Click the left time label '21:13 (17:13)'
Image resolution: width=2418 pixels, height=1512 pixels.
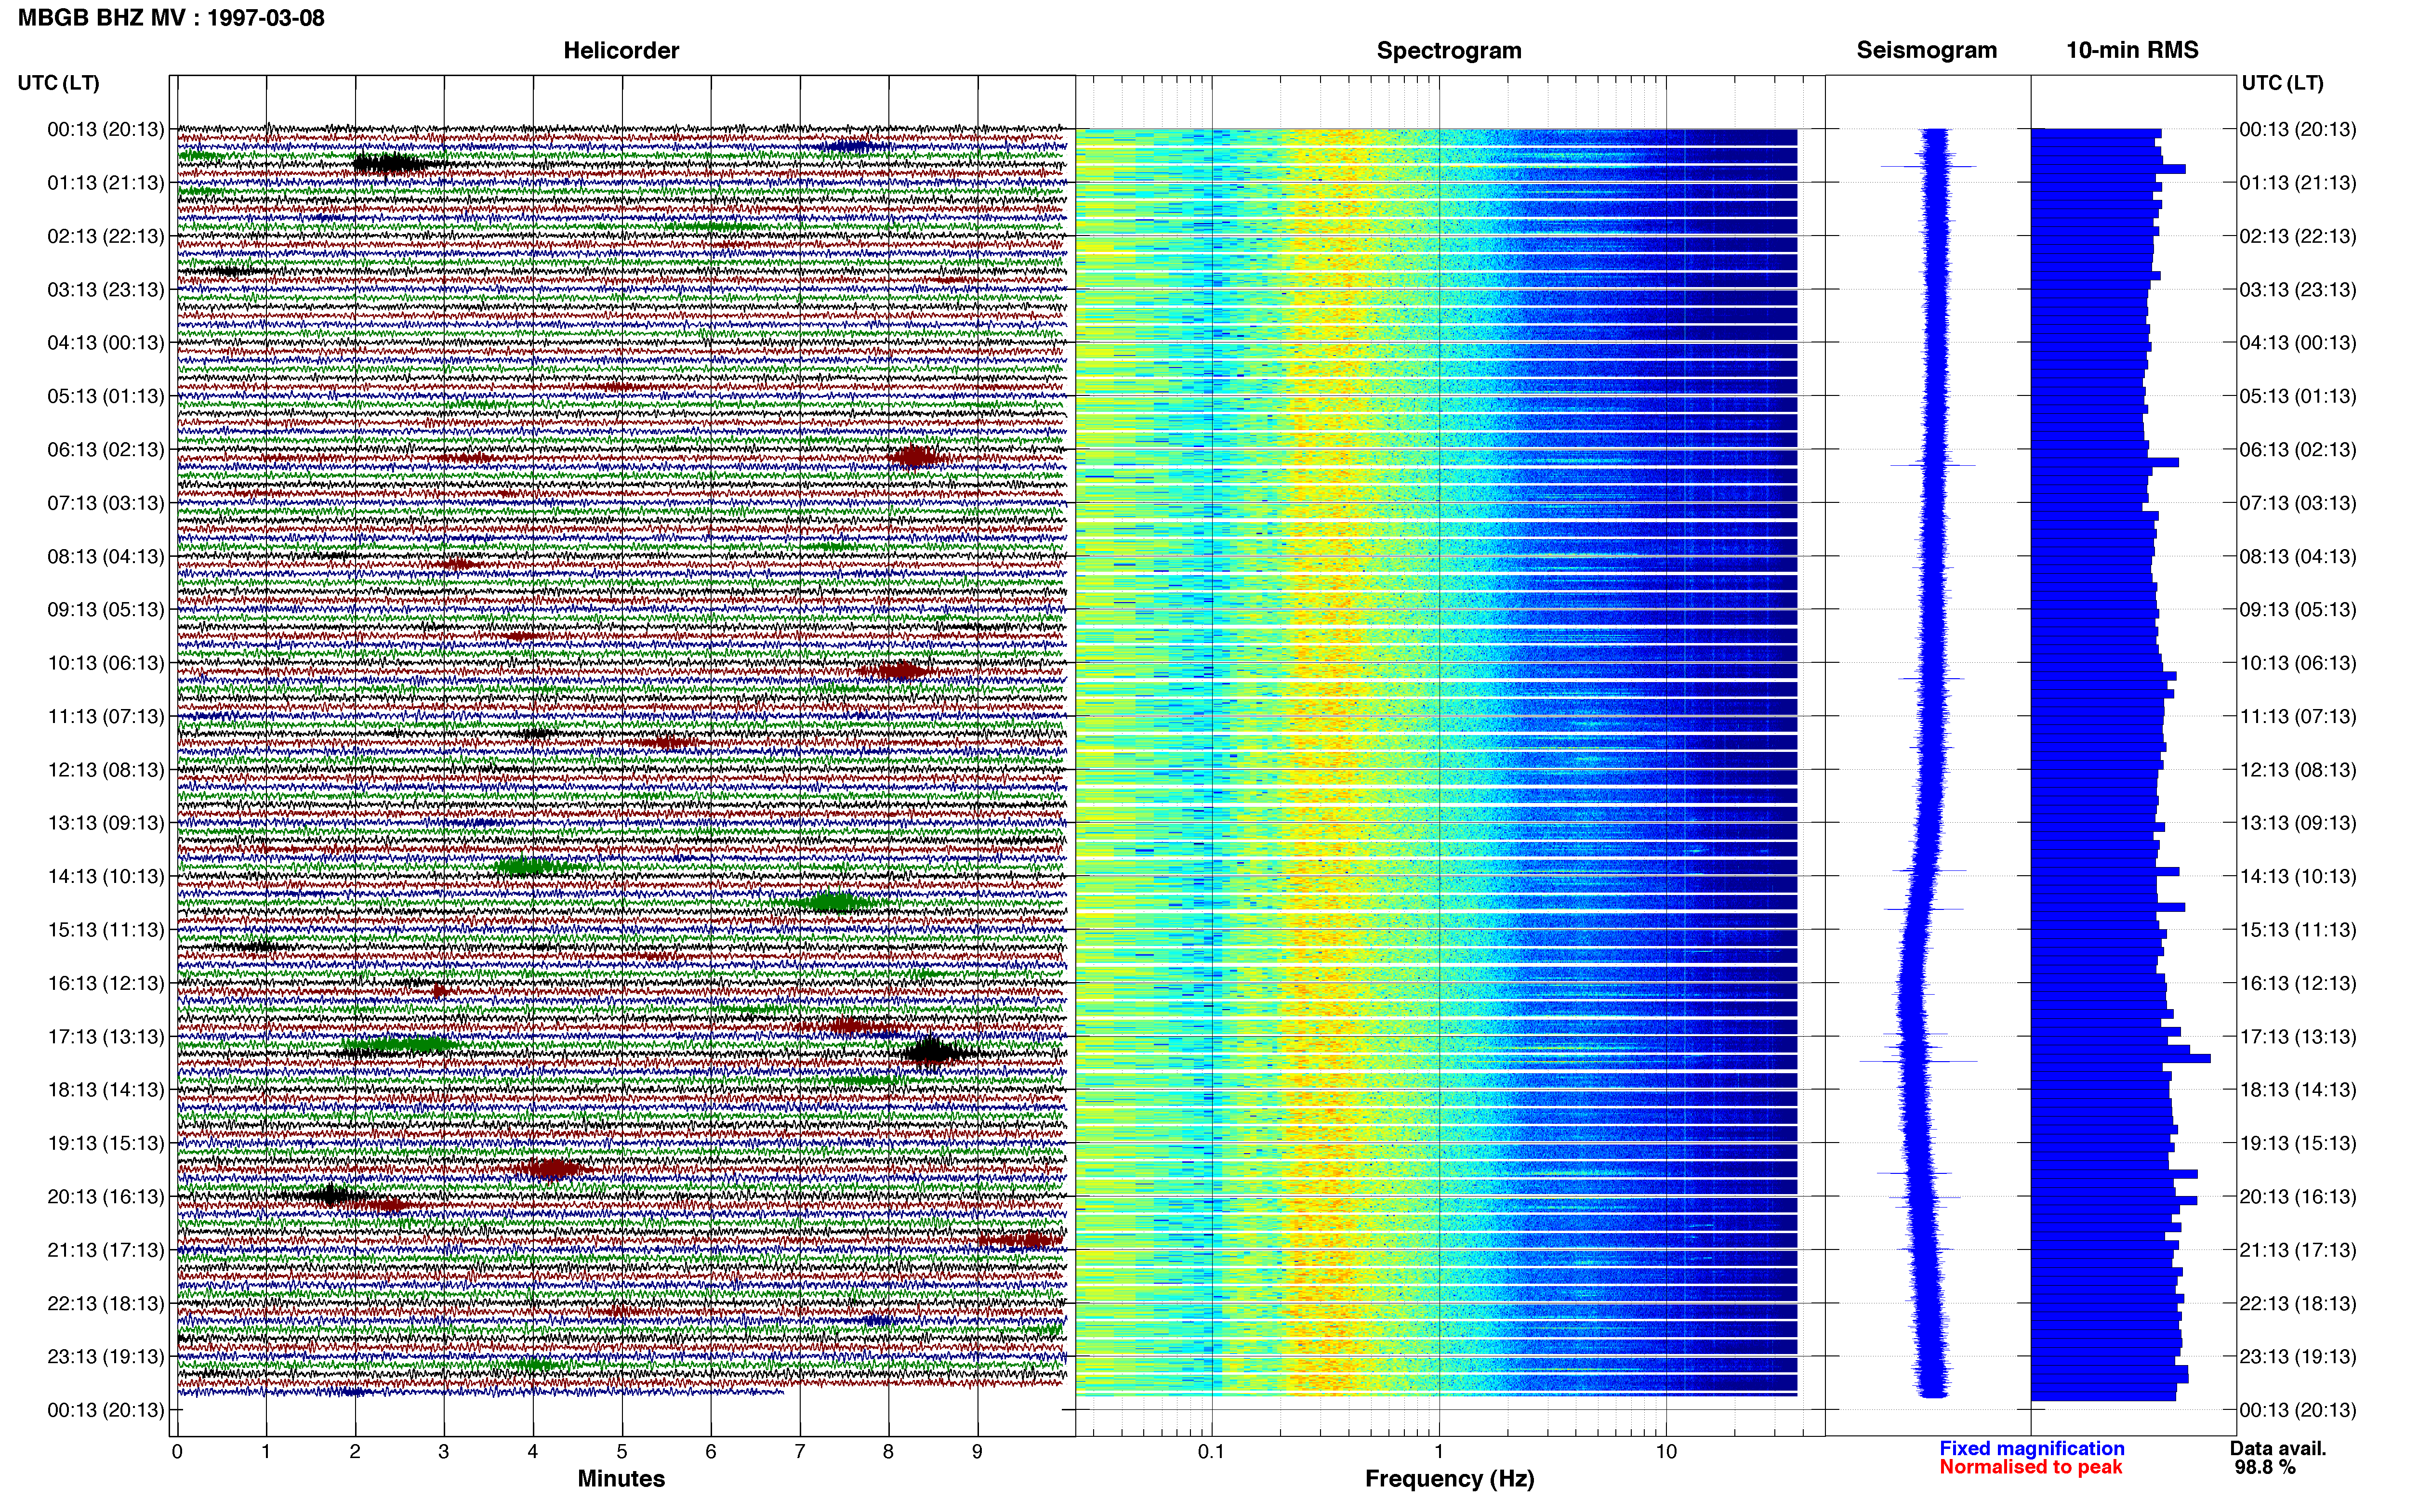tap(106, 1250)
